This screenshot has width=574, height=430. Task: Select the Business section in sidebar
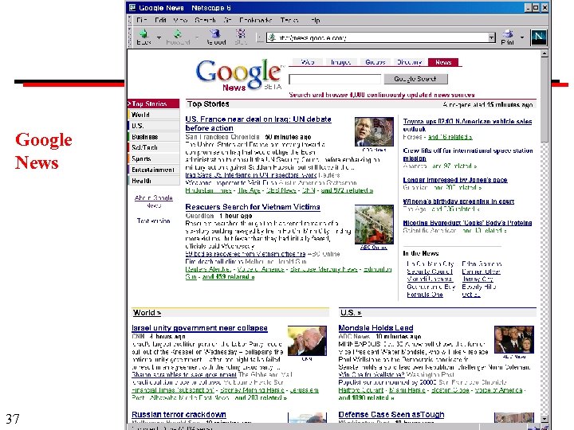pos(154,136)
